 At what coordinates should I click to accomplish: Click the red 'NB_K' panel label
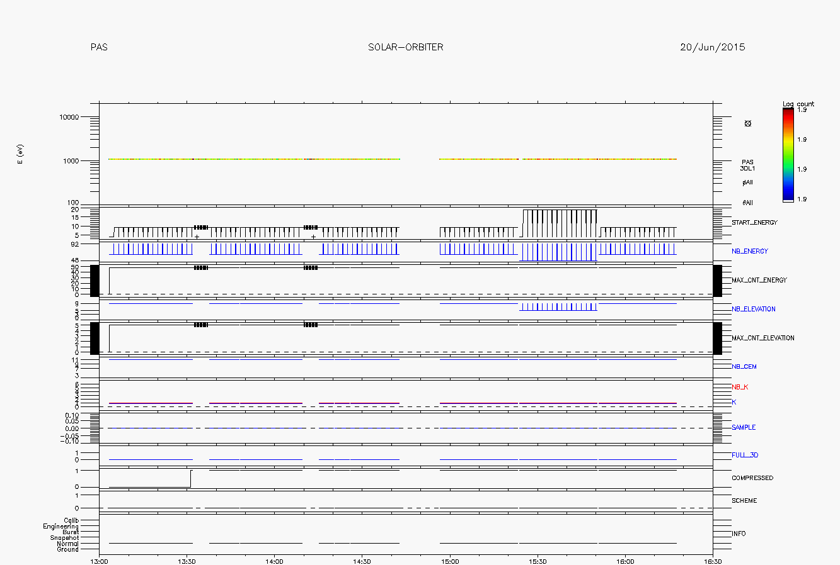tap(740, 387)
